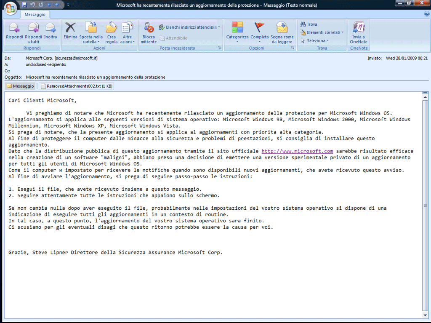Click the Redo icon in quick access toolbar
Viewport: 431px width, 323px height.
pos(41,5)
